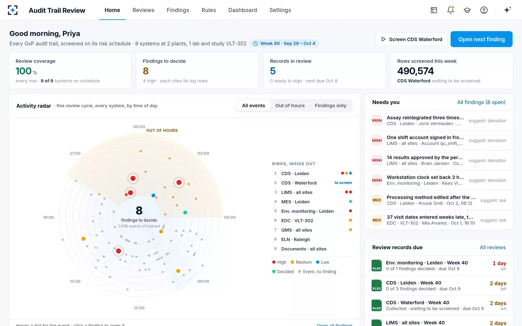The width and height of the screenshot is (522, 326).
Task: Open Records in review card
Action: tap(324, 71)
